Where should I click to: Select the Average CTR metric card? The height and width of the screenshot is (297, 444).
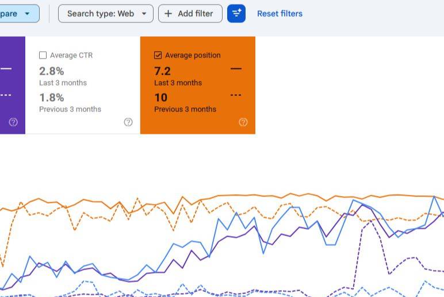[x=83, y=85]
